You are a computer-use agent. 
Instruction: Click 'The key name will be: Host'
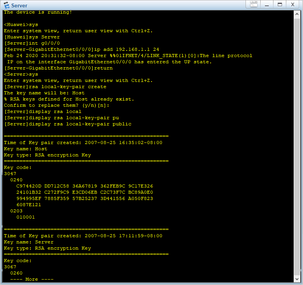(x=44, y=93)
